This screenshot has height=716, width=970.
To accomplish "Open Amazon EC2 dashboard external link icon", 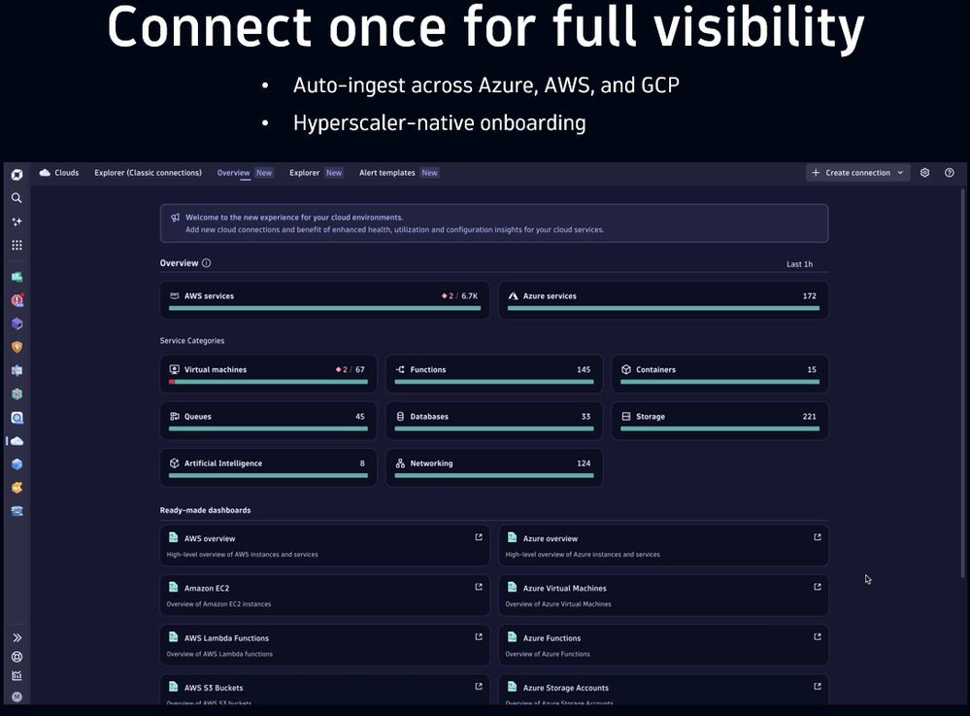I will point(478,587).
